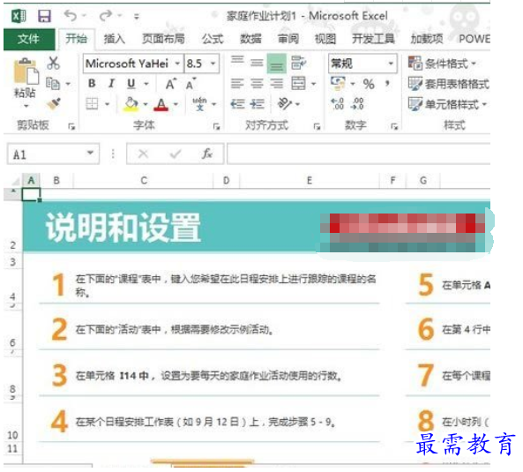This screenshot has width=523, height=472.
Task: Switch to the 插入 ribbon tab
Action: click(x=115, y=39)
